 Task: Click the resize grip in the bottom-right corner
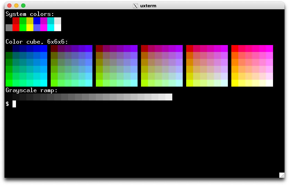[x=282, y=175]
